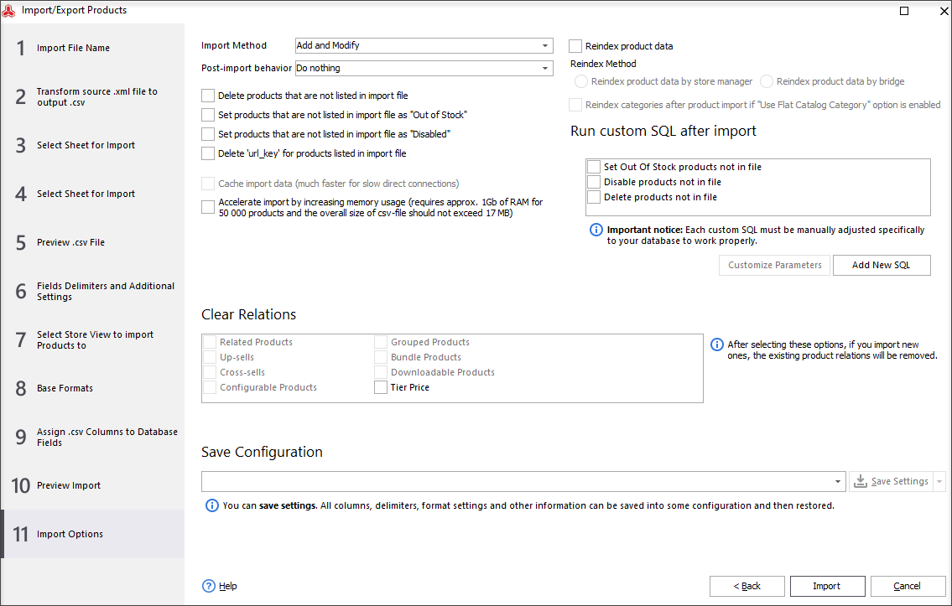Image resolution: width=952 pixels, height=606 pixels.
Task: Click the Save Settings disk icon
Action: coord(861,481)
